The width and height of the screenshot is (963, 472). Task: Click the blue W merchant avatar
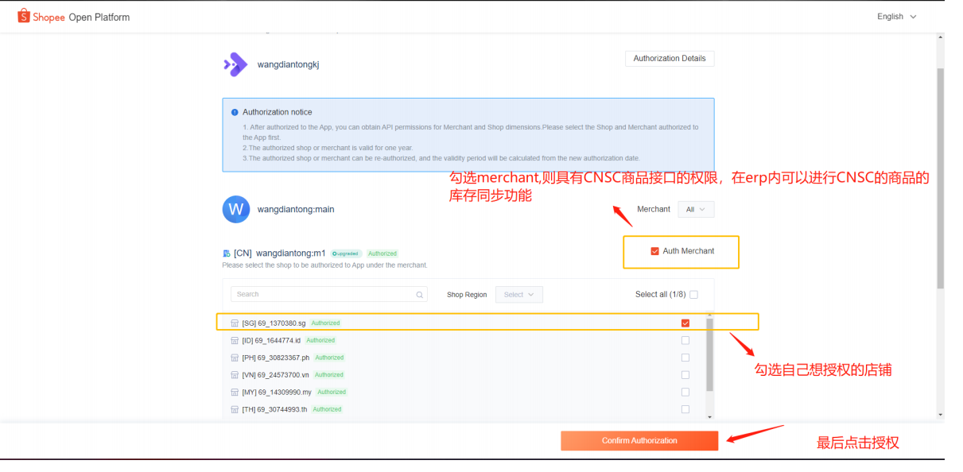pos(236,210)
